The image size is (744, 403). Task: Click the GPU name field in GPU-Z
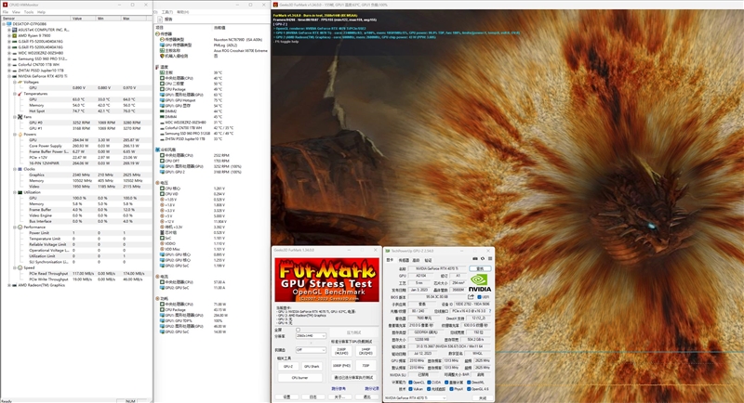coord(437,268)
